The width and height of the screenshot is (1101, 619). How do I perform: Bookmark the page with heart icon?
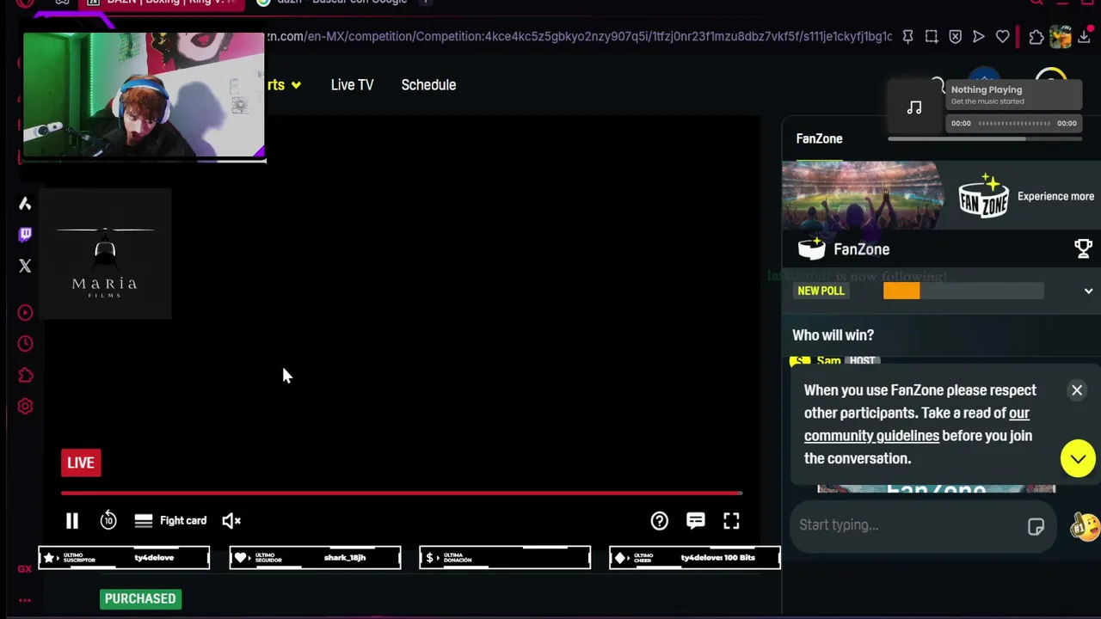click(1002, 37)
